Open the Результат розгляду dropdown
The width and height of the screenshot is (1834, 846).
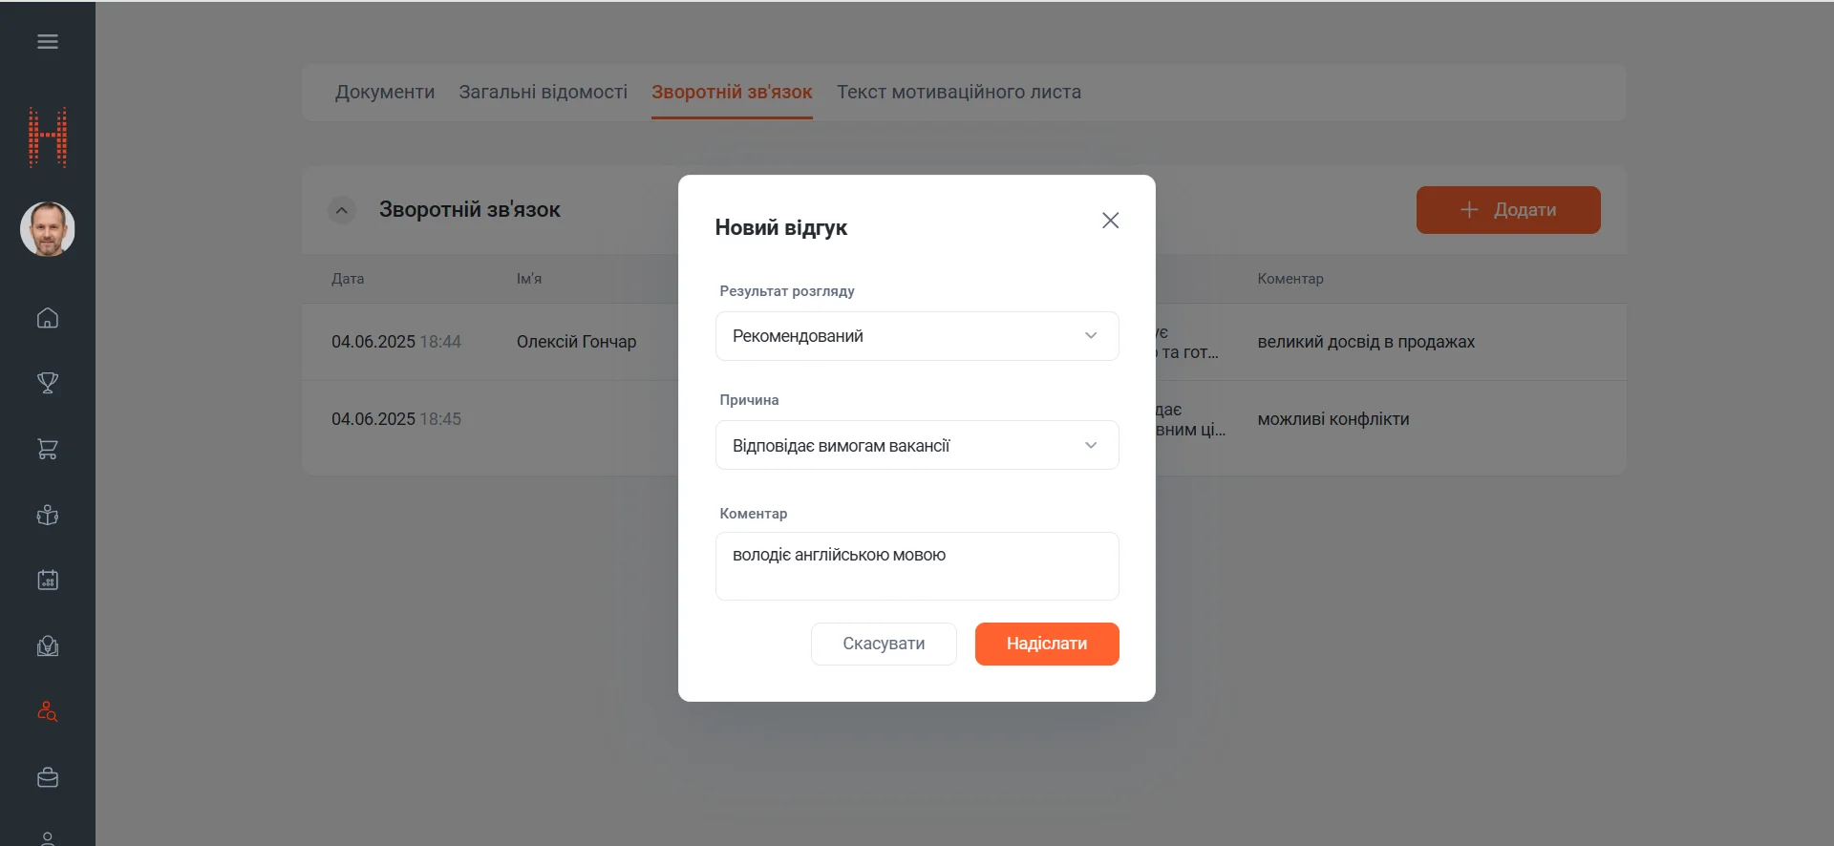pyautogui.click(x=916, y=336)
